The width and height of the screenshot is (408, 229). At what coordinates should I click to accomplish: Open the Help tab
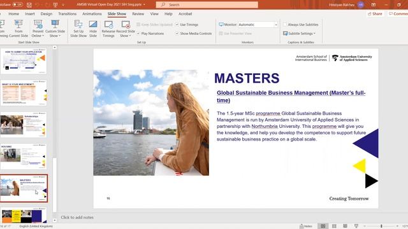[168, 14]
